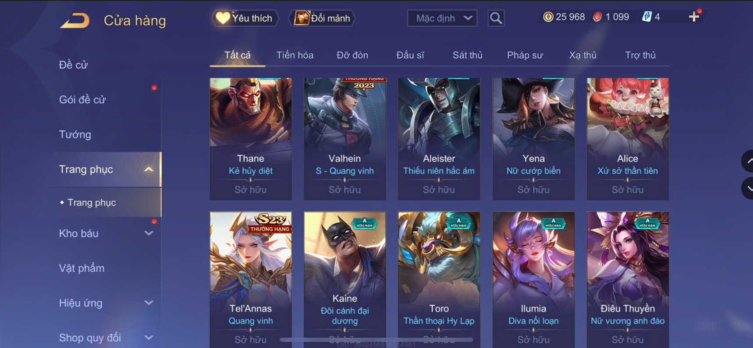Viewport: 753px width, 348px height.
Task: Switch to the Sát thủ tab
Action: (x=467, y=55)
